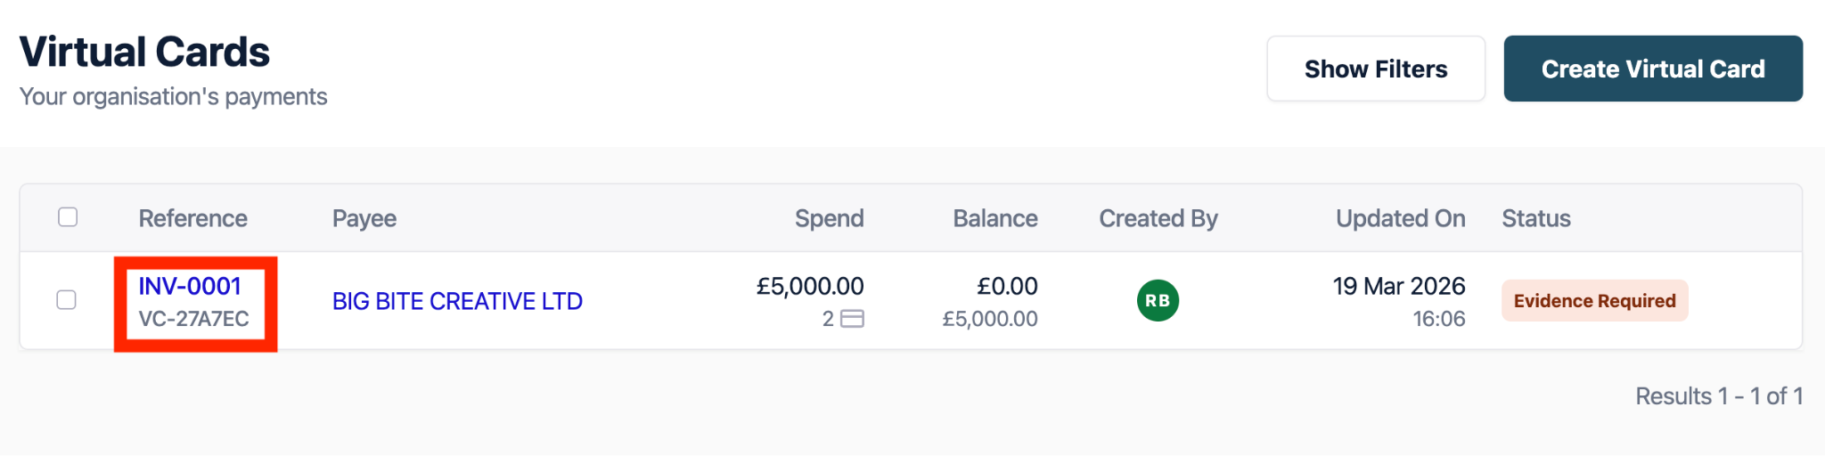Click the Balance column header

pyautogui.click(x=994, y=218)
